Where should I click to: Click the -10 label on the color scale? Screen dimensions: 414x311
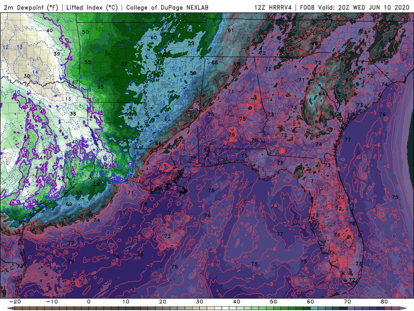[52, 302]
